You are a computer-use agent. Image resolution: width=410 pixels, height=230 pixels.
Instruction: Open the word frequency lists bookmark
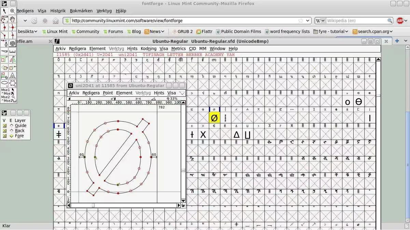tap(287, 32)
